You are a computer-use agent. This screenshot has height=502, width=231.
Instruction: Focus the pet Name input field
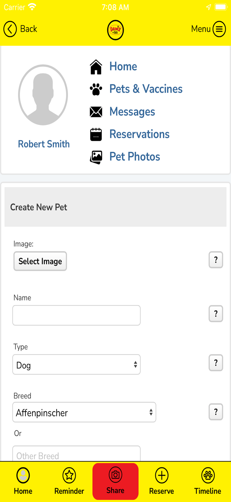click(76, 315)
